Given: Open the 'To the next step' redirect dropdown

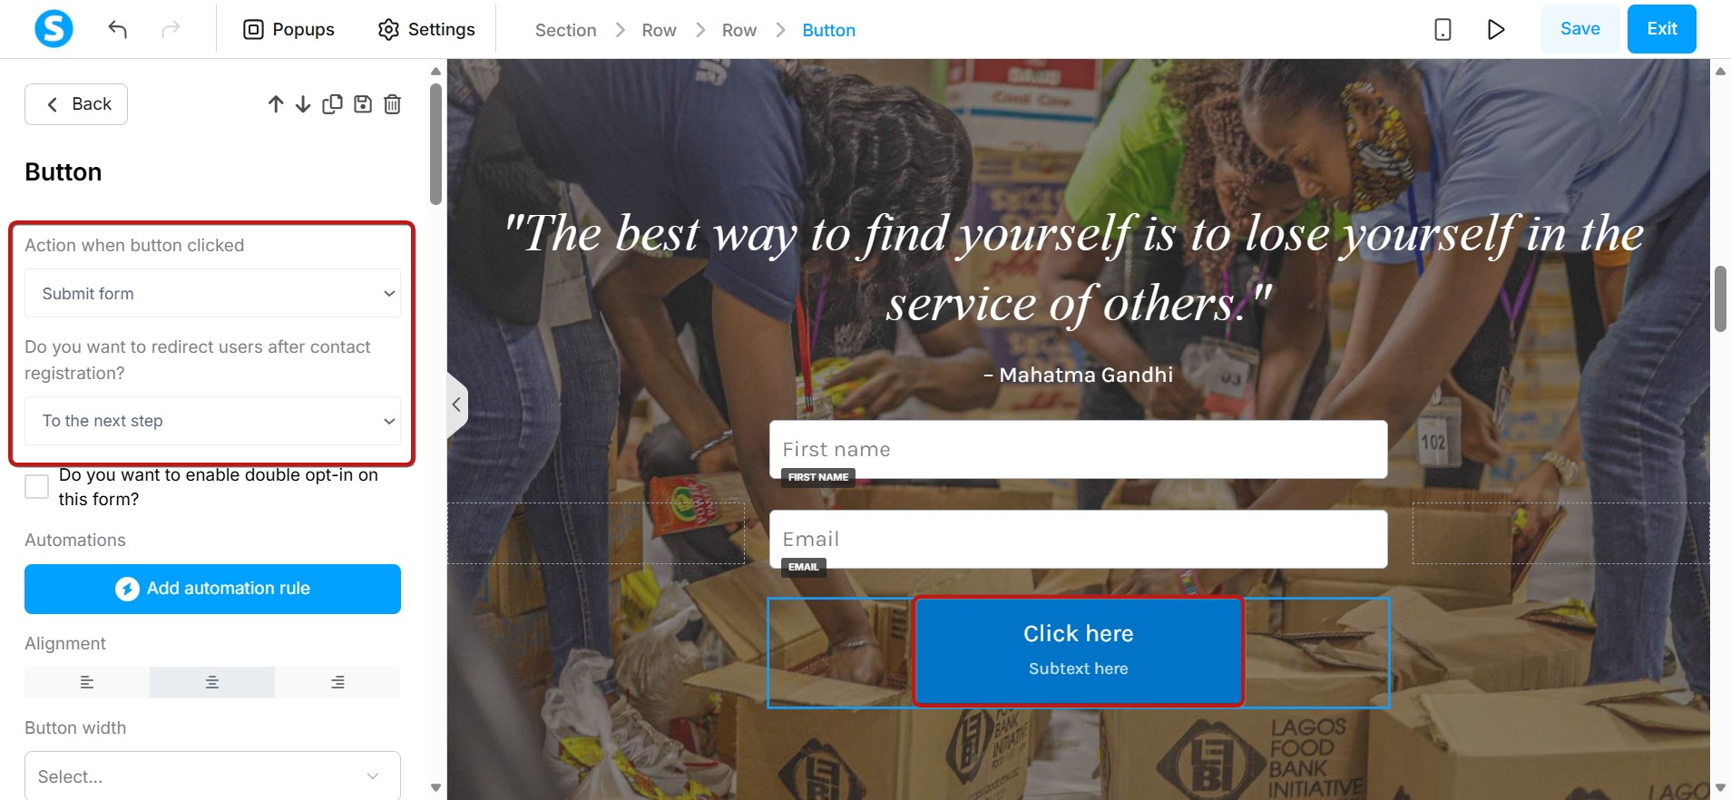Looking at the screenshot, I should [212, 421].
